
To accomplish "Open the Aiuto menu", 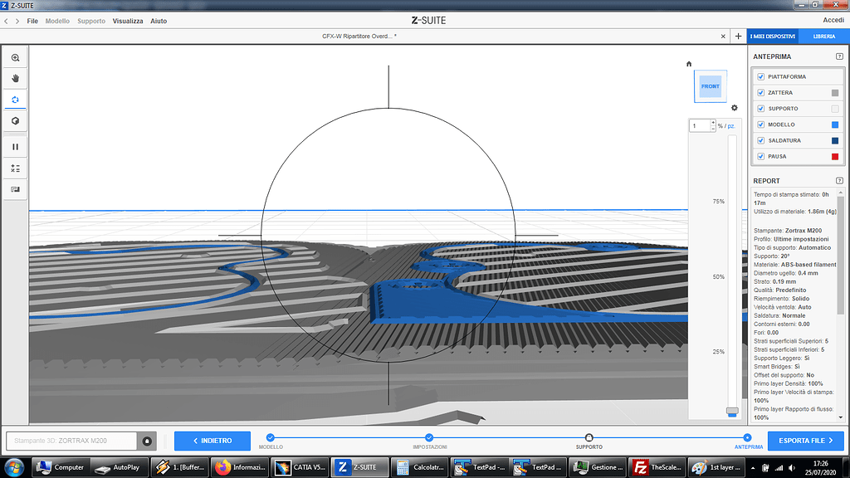I will coord(159,21).
